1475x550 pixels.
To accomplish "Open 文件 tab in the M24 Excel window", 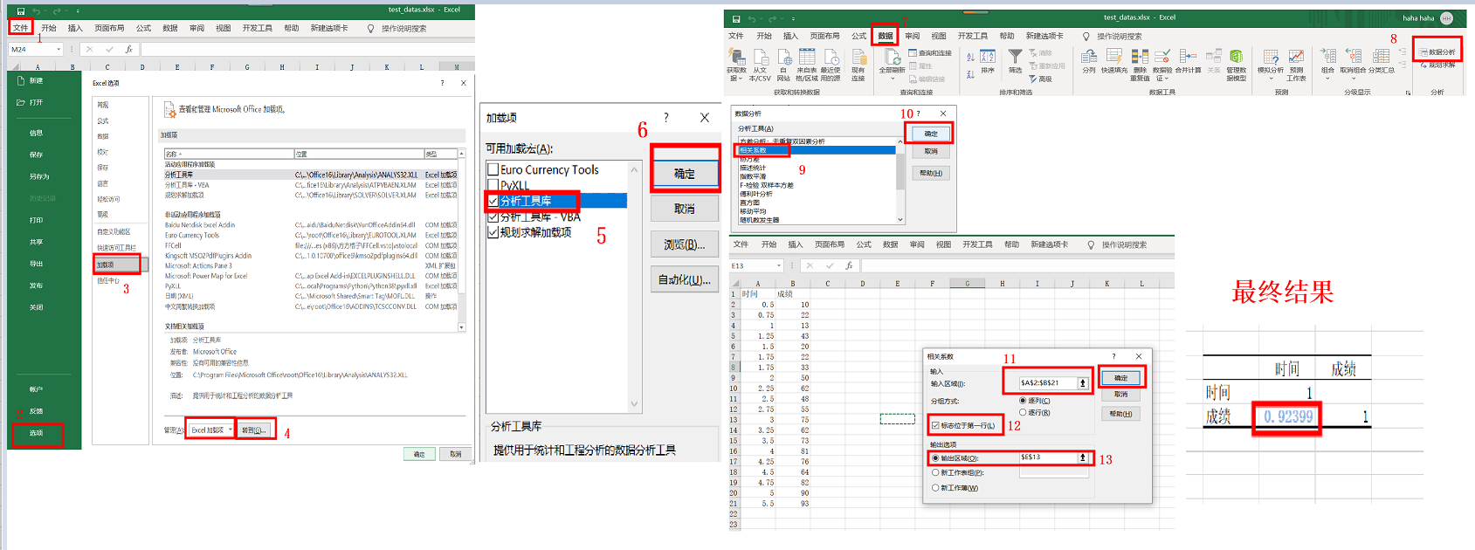I will (x=21, y=28).
